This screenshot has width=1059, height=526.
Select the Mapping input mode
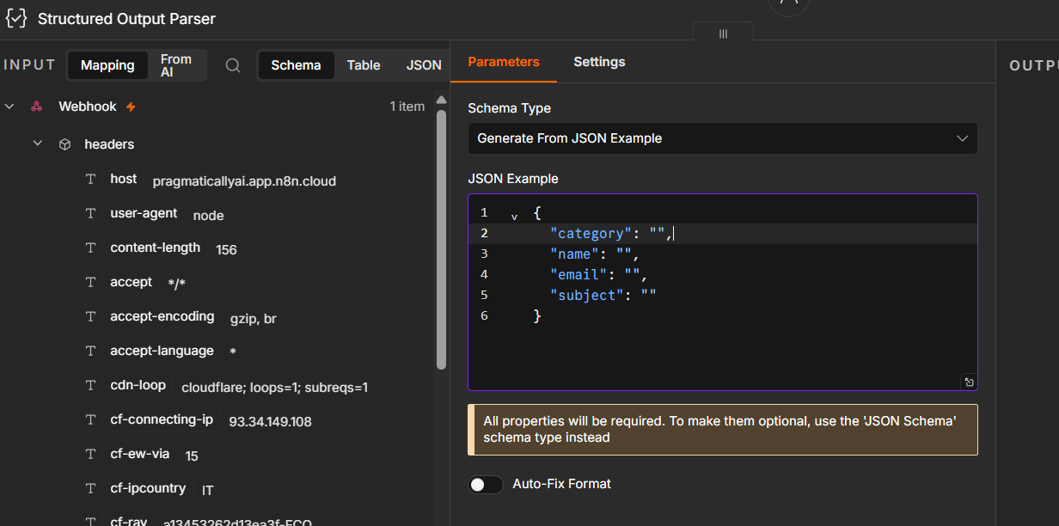(x=107, y=65)
